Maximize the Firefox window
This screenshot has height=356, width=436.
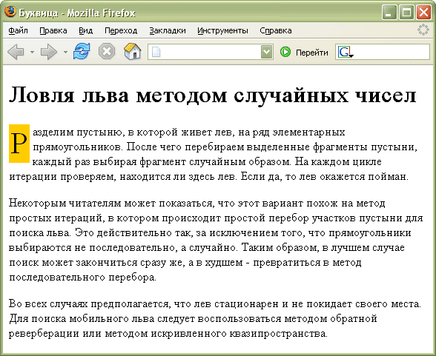click(x=406, y=13)
